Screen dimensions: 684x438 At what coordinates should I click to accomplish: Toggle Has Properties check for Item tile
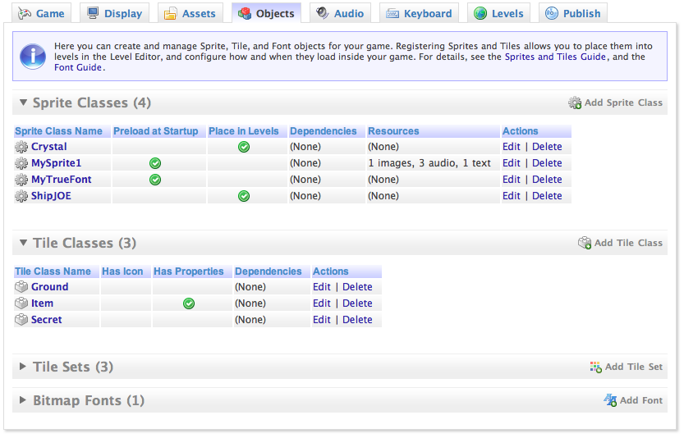point(189,303)
